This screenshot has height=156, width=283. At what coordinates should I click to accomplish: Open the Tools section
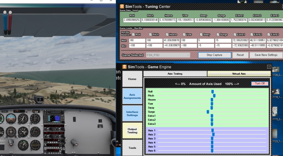click(132, 148)
